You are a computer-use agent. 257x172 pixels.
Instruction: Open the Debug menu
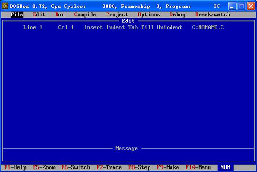pos(178,14)
